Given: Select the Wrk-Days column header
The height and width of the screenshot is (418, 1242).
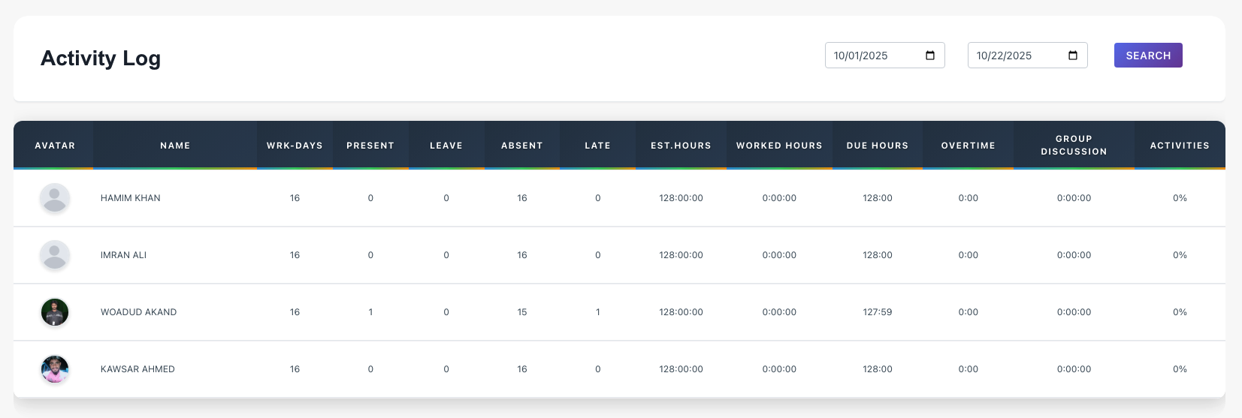Looking at the screenshot, I should [x=295, y=146].
